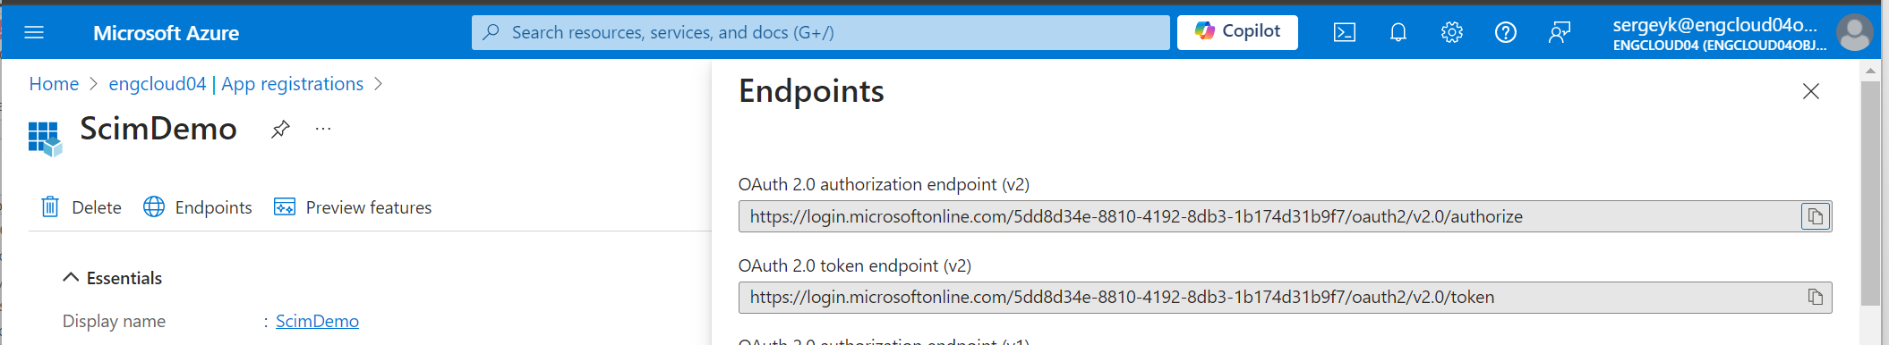Open the Azure portal hamburger menu
The image size is (1889, 345).
(x=34, y=33)
